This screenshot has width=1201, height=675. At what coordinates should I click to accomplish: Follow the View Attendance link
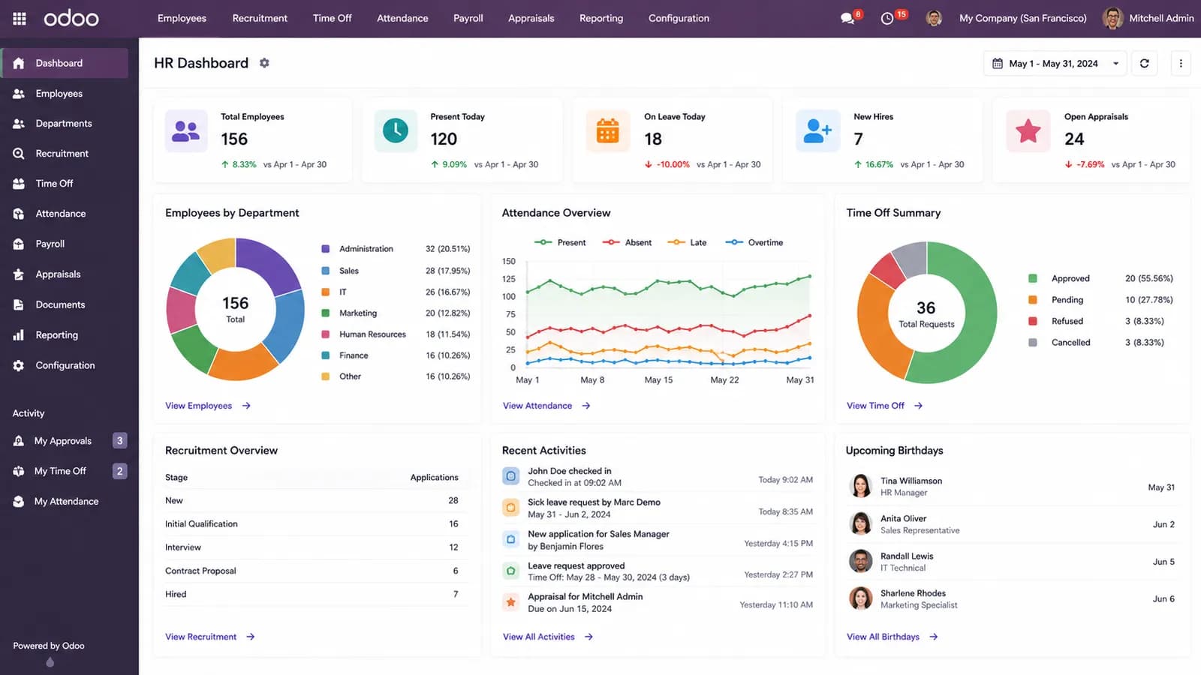546,406
